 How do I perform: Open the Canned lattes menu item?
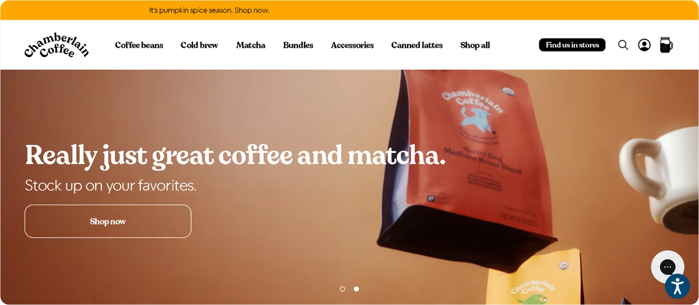pos(417,45)
